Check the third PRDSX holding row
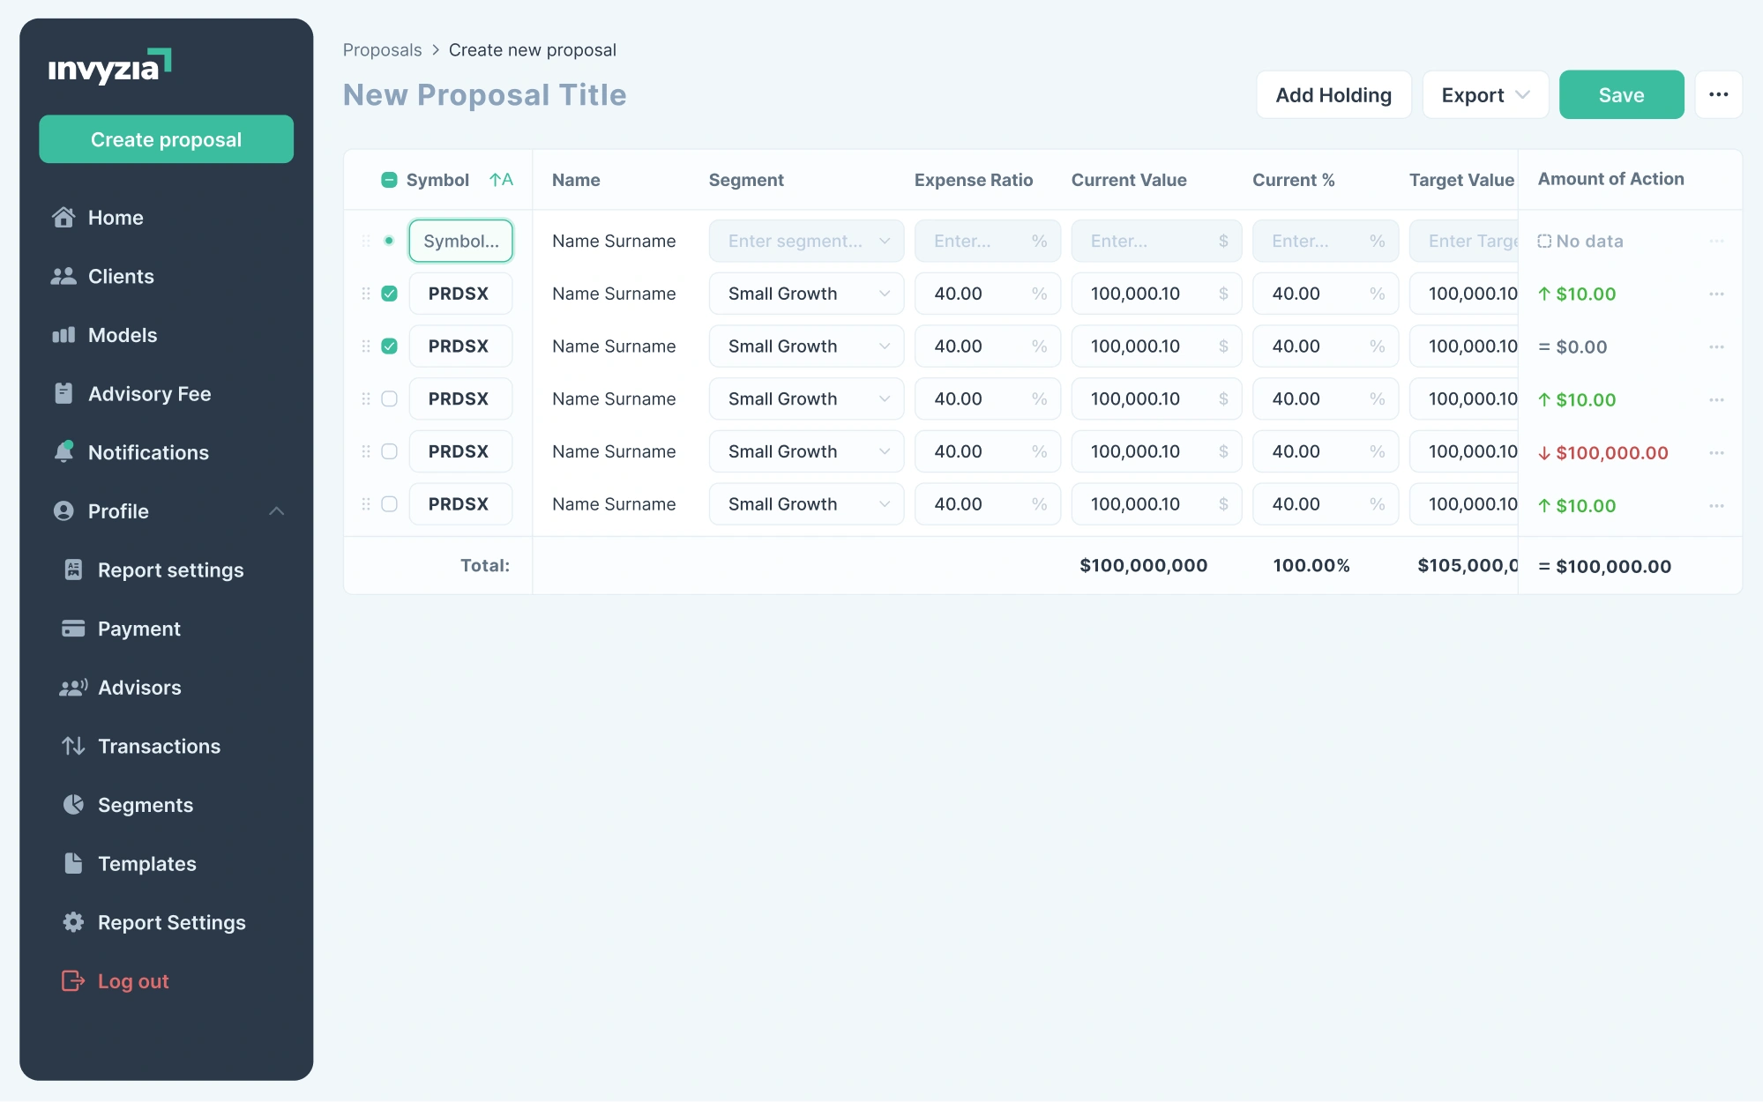 coord(389,398)
